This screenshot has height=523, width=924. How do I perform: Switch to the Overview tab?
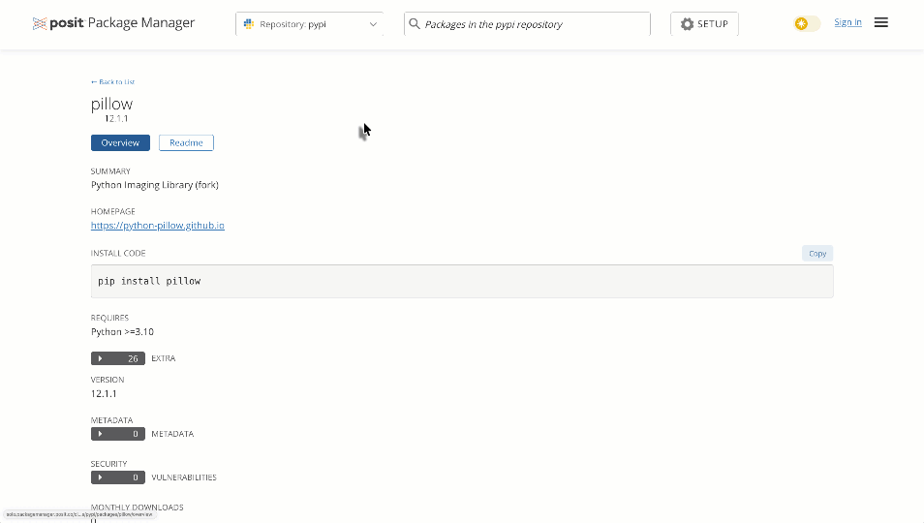120,142
